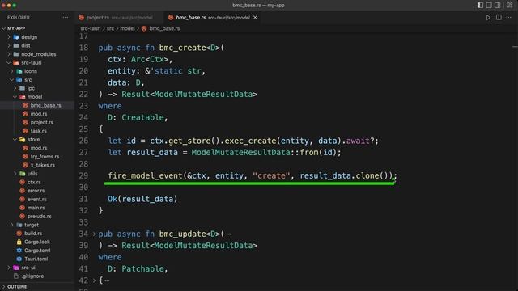This screenshot has width=518, height=291.
Task: Click the Rust file icon beside task.rs
Action: (25, 131)
